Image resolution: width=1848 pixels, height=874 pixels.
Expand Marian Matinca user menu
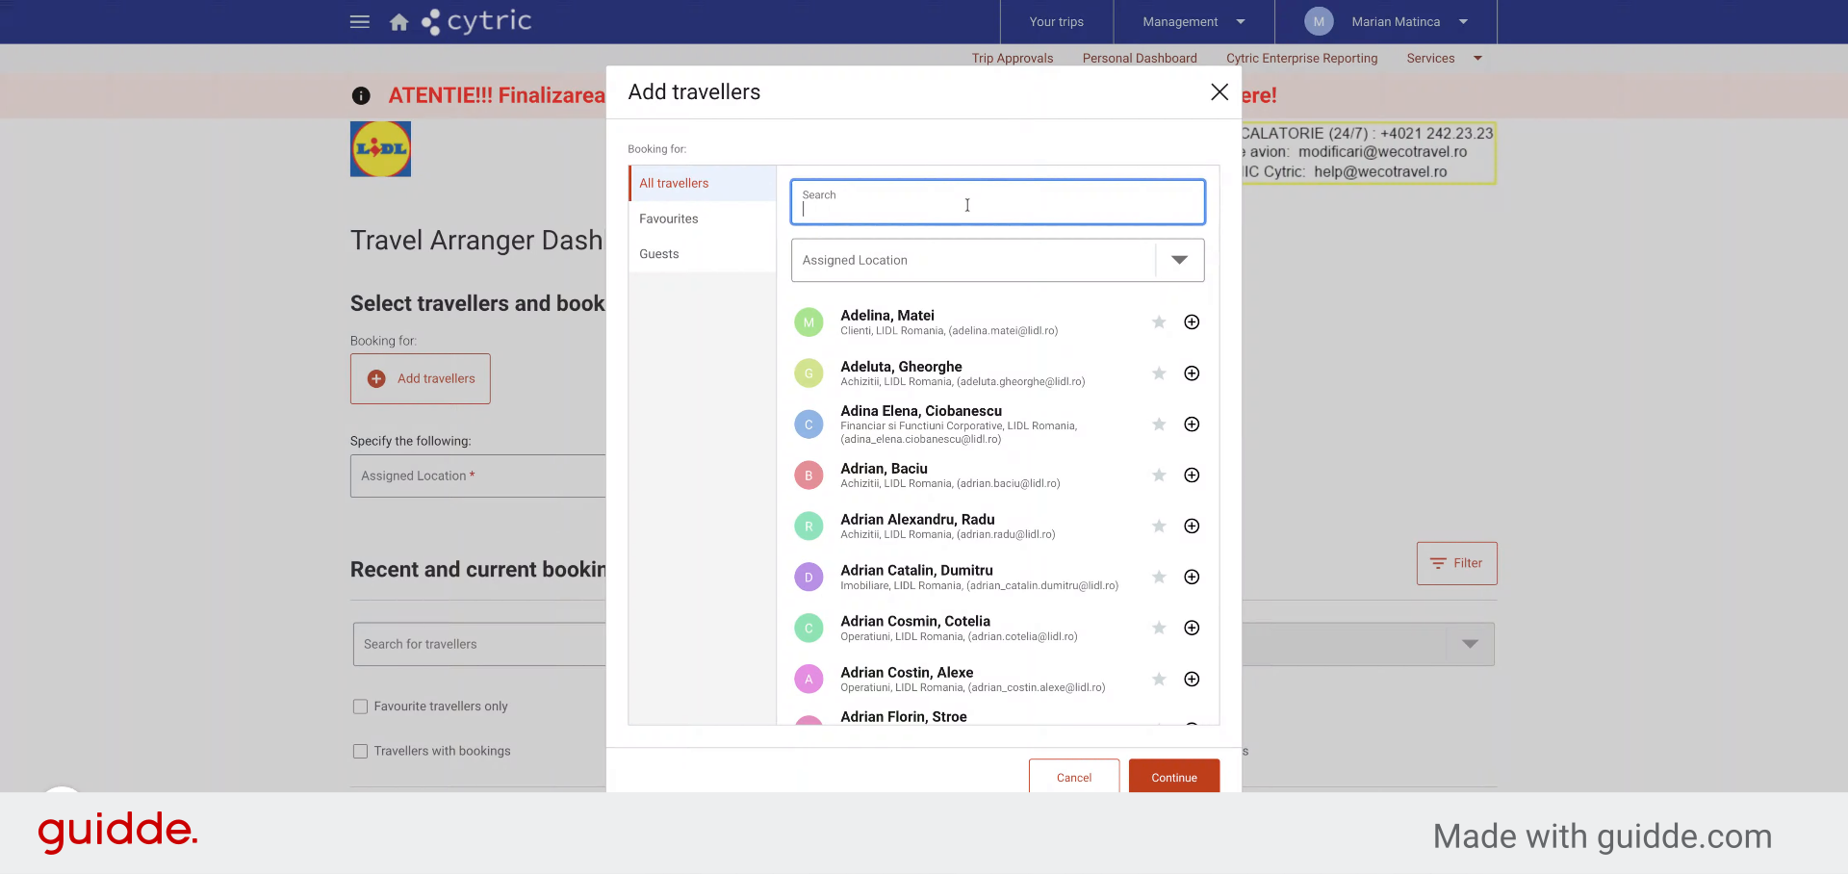click(x=1386, y=21)
